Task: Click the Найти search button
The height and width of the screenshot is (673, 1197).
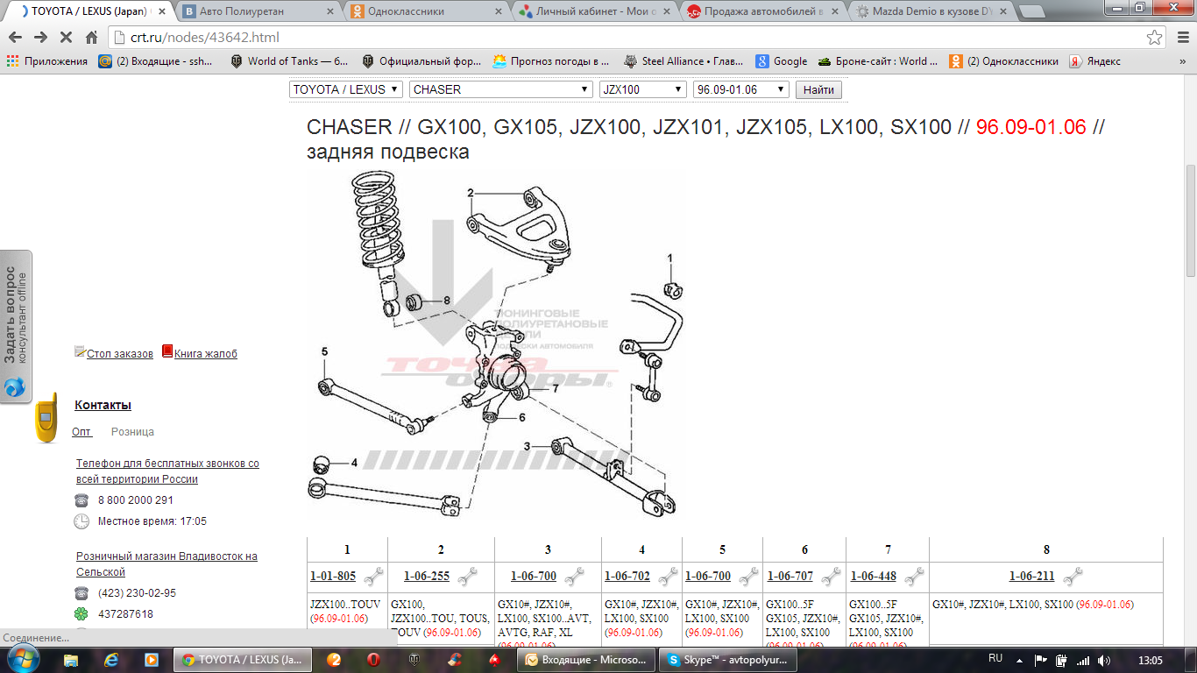Action: point(818,89)
